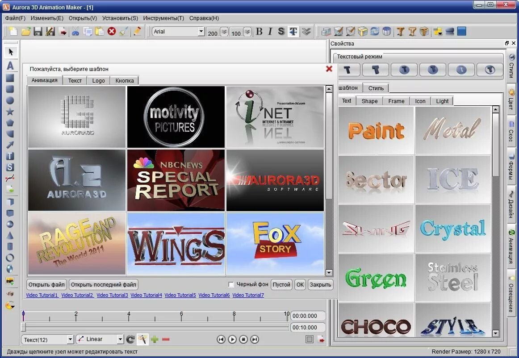519x358 pixels.
Task: Select the ring shape tool
Action: click(10, 258)
